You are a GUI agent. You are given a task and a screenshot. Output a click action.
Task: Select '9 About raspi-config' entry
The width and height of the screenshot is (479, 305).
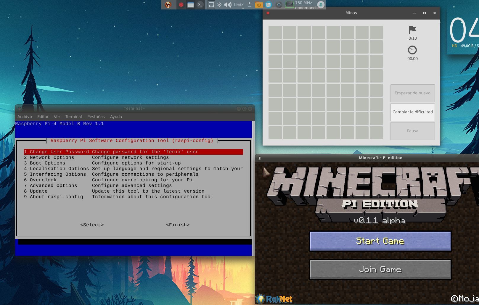133,197
